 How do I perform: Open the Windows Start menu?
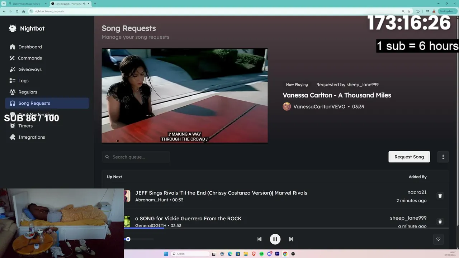coord(166,254)
